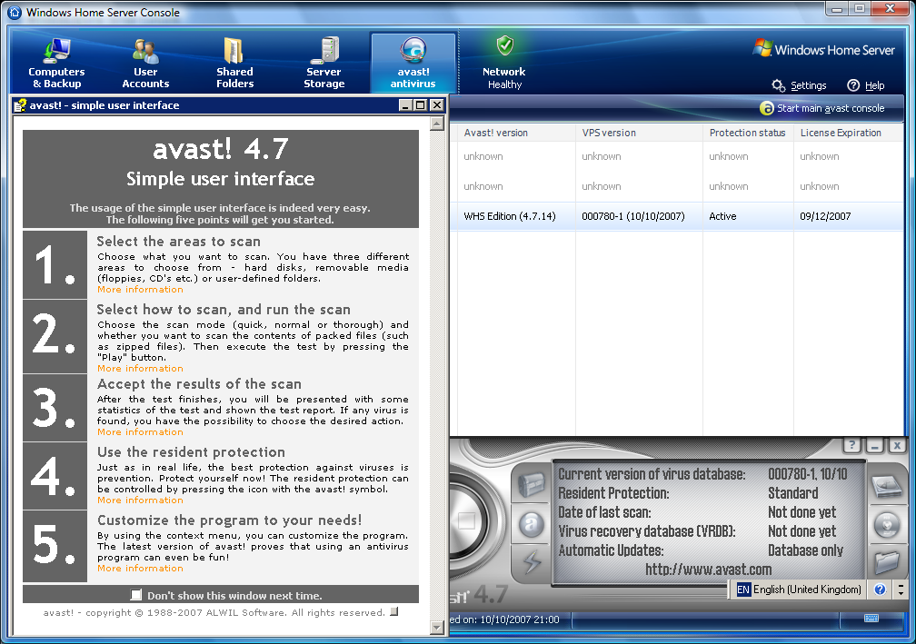916x644 pixels.
Task: Click More information under Select the areas to scan
Action: tap(140, 290)
